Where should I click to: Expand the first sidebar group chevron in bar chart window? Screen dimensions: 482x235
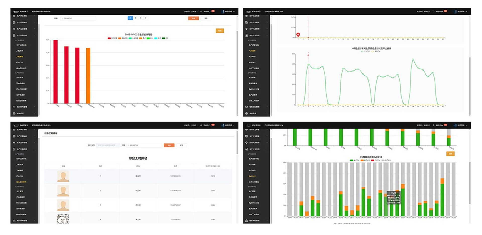coord(34,16)
